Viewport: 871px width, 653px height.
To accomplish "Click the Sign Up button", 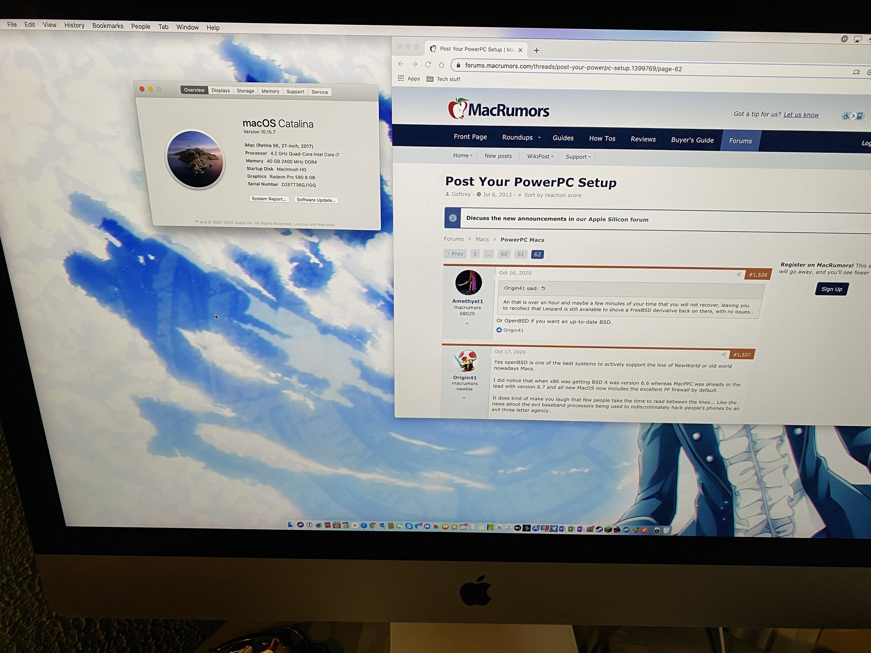I will tap(831, 289).
